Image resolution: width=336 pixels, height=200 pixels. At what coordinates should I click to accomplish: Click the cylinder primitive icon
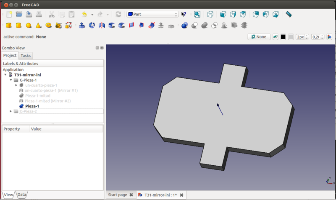(18, 25)
